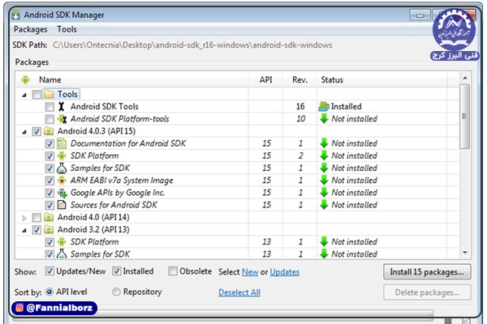Click the Tools folder icon
The width and height of the screenshot is (487, 324).
[x=49, y=94]
